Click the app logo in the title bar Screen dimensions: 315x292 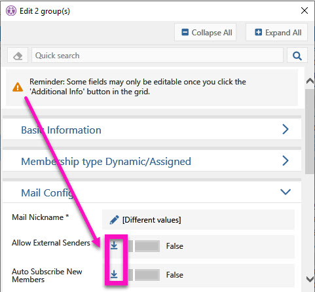point(11,10)
